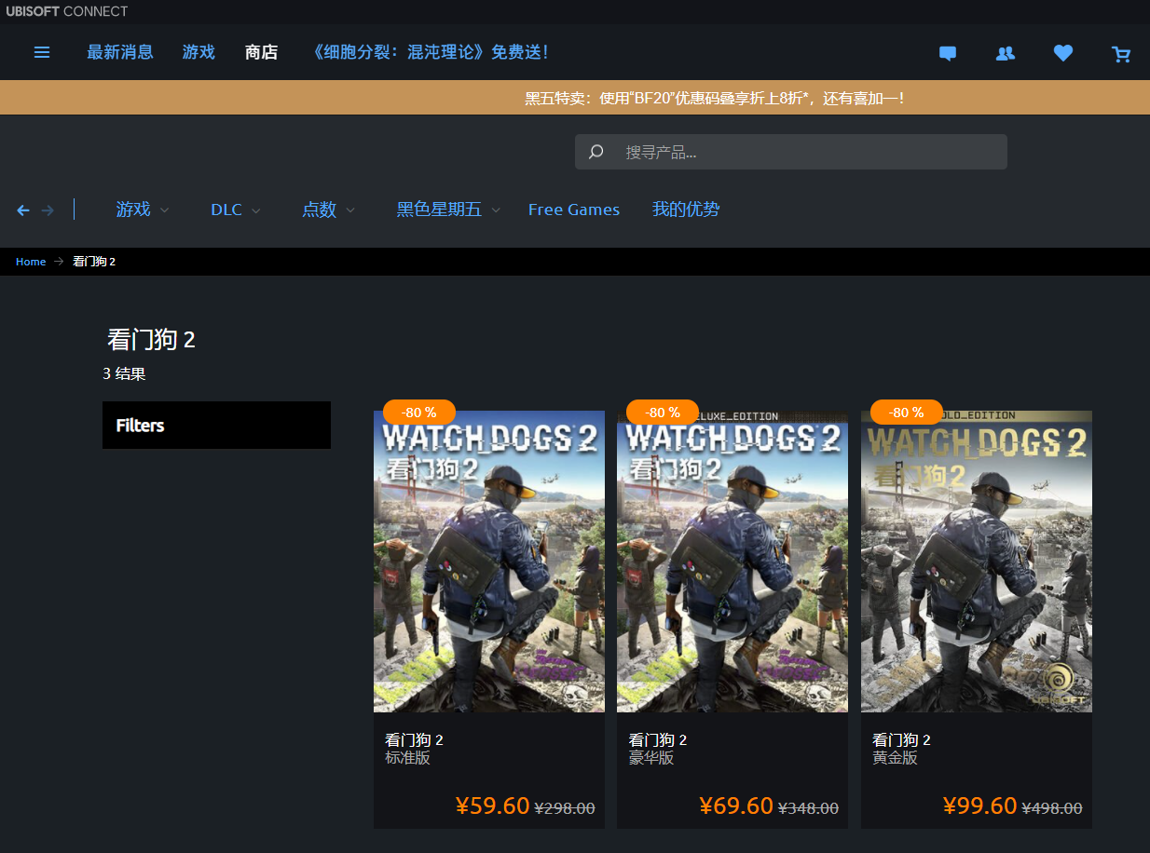Click the 3 结果 result count
1150x853 pixels.
pyautogui.click(x=124, y=374)
